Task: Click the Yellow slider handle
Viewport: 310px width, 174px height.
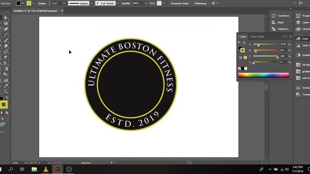Action: click(278, 57)
